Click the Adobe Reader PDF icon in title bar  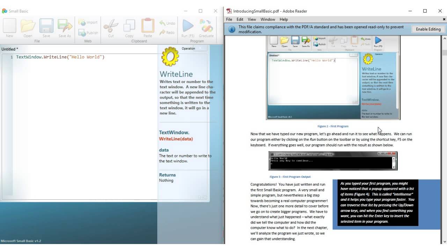pyautogui.click(x=229, y=11)
